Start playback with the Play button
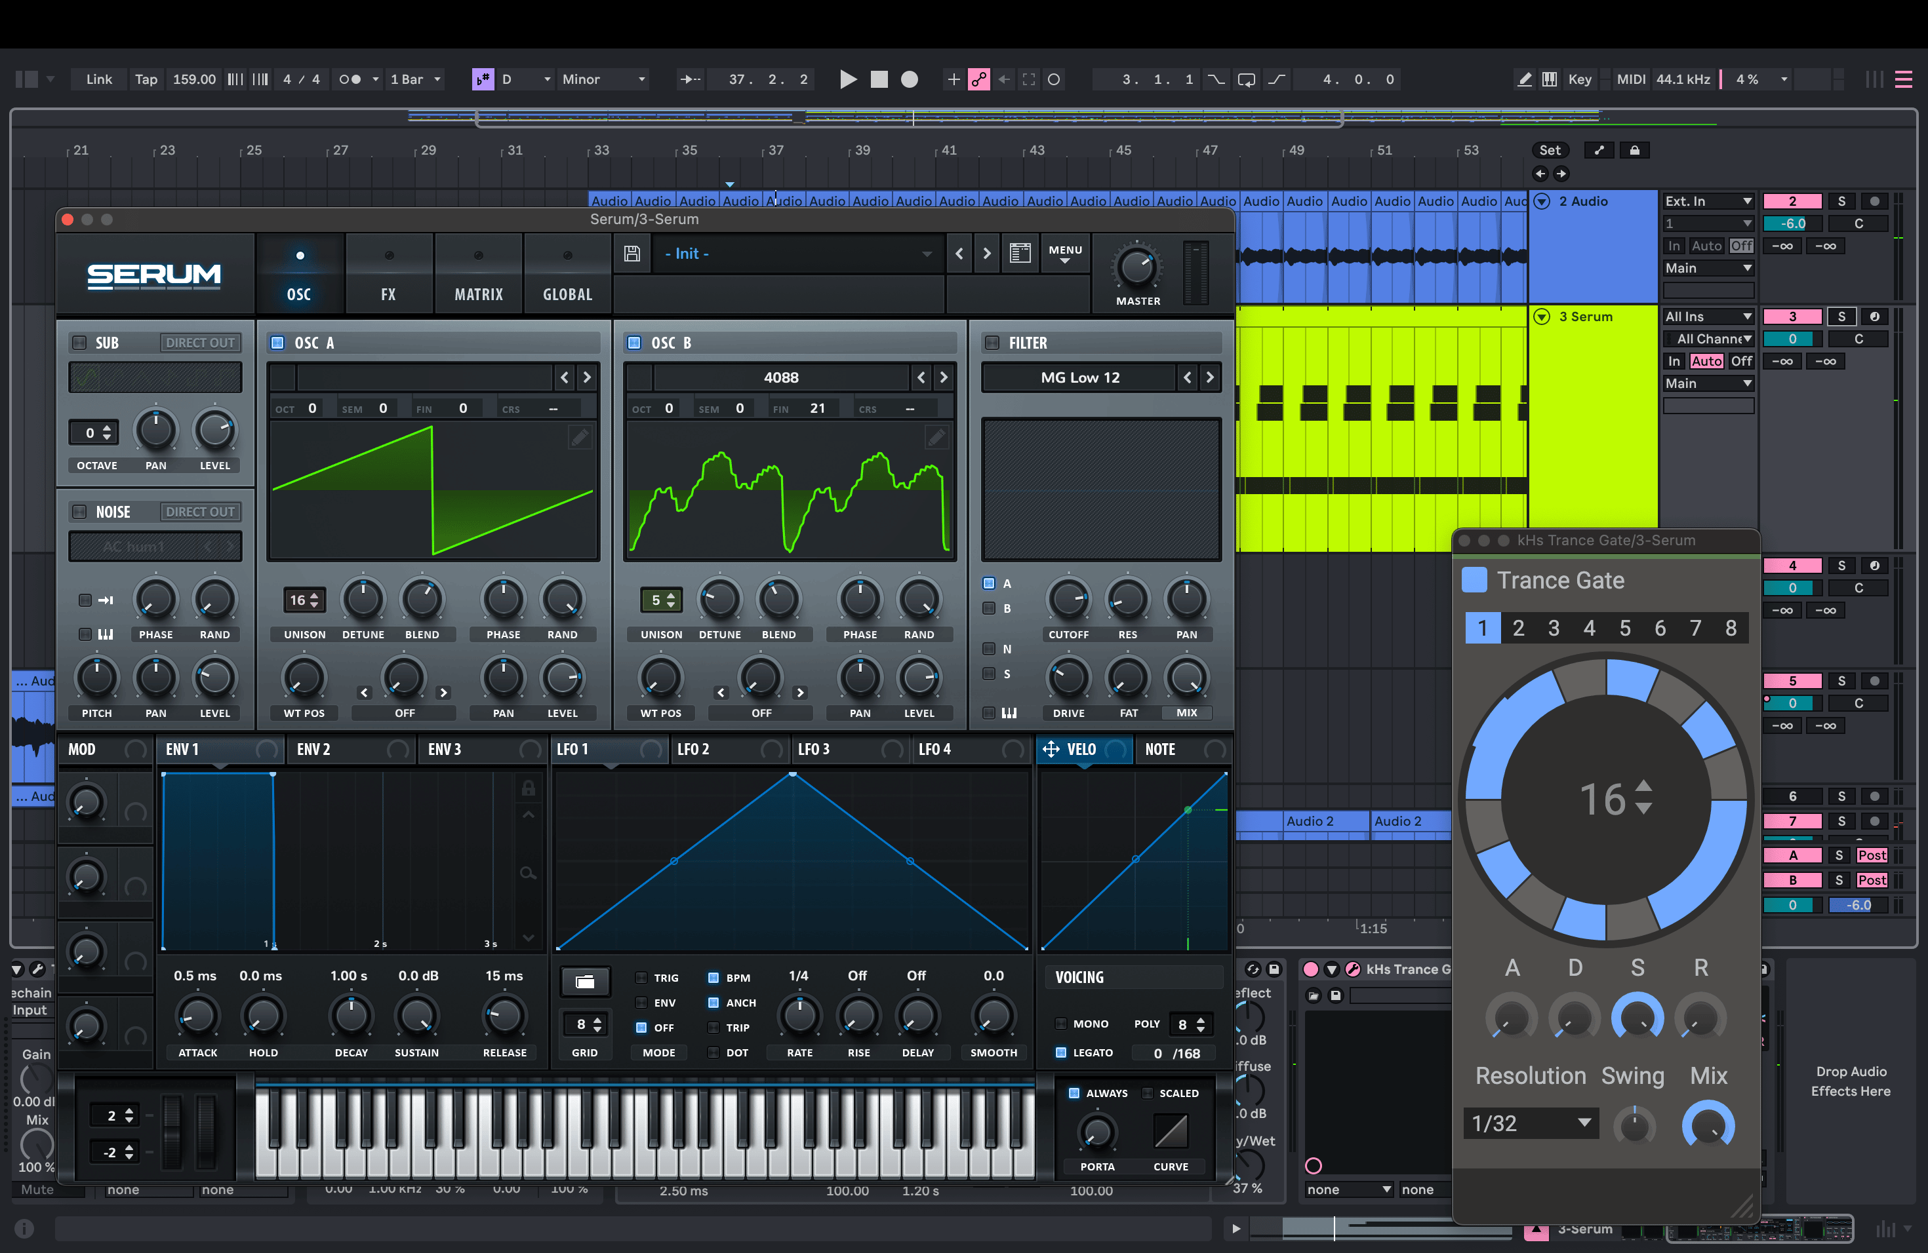 point(848,79)
